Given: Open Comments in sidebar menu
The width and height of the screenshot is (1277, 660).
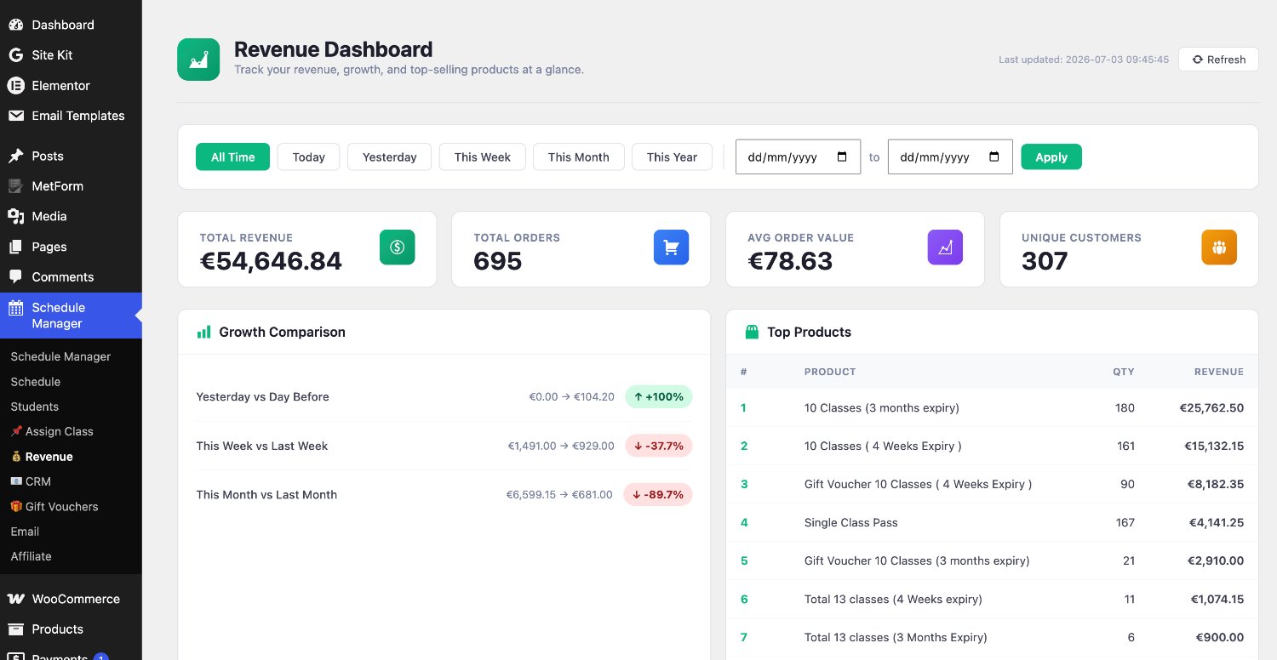Looking at the screenshot, I should pos(71,276).
